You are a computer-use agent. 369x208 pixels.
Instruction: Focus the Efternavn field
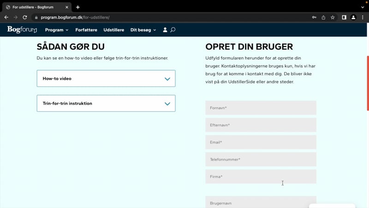[x=261, y=125]
